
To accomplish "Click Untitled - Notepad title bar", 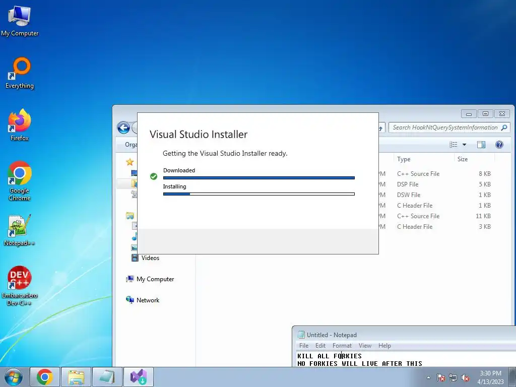I will (404, 335).
